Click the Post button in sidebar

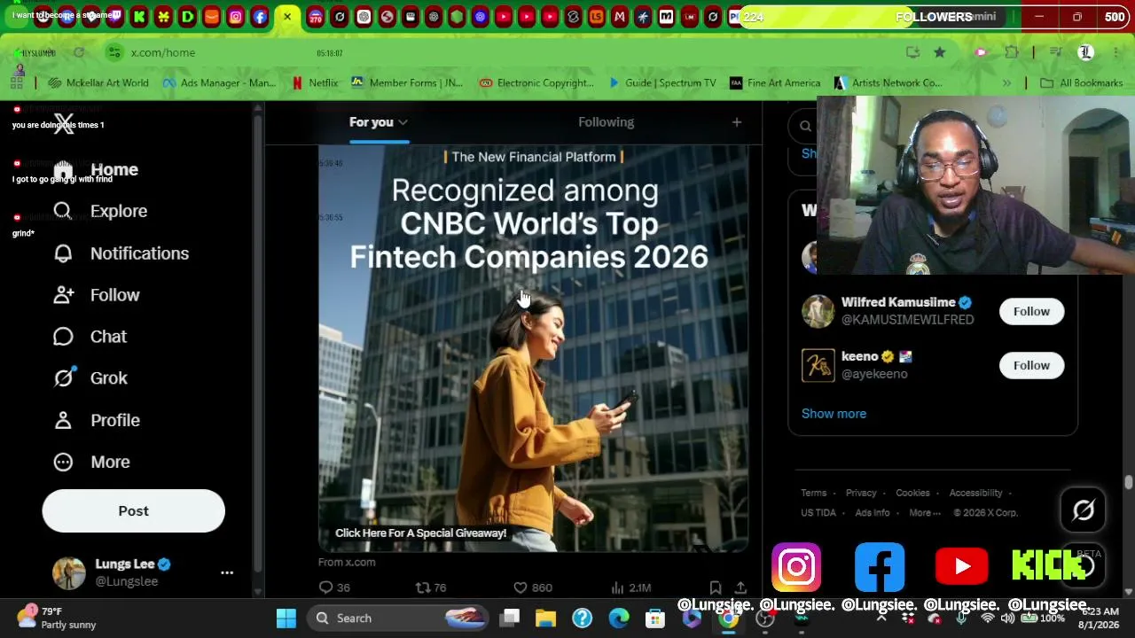[x=133, y=510]
